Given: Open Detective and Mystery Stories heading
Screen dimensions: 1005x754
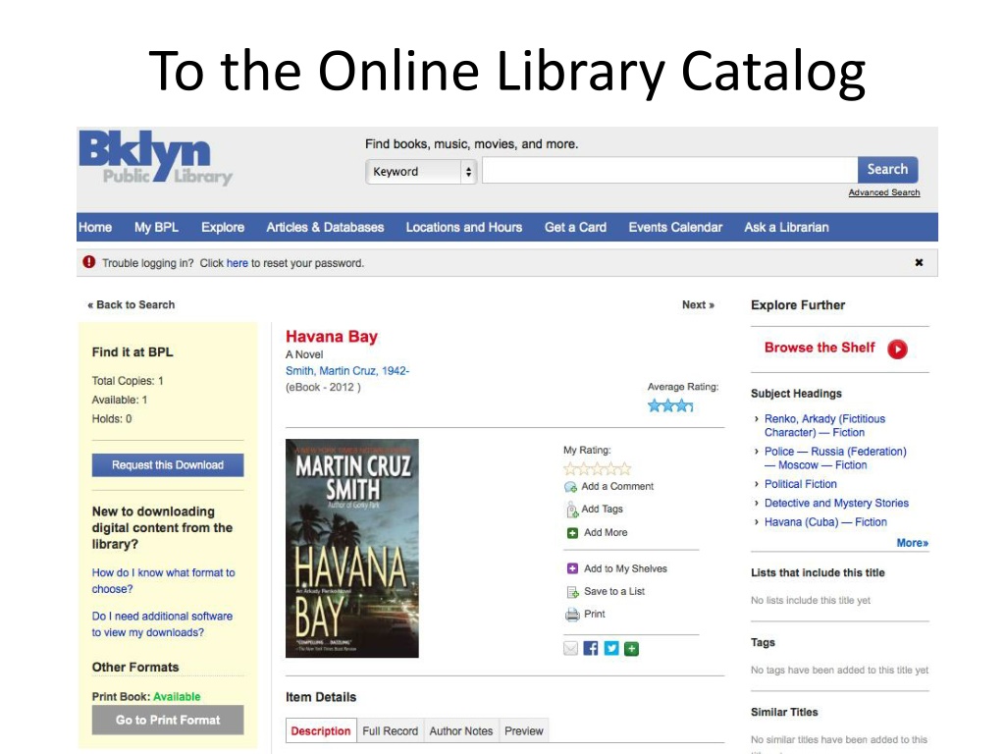Looking at the screenshot, I should [836, 504].
